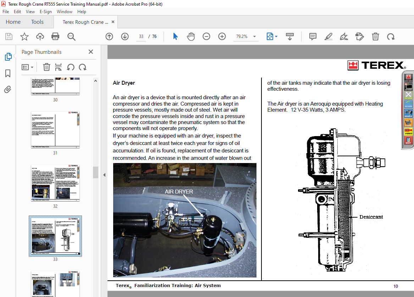
Task: Toggle the Page Thumbnails sidebar icon
Action: (x=8, y=56)
